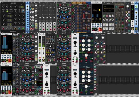Viewport: 139px width, 97px height.
Task: Click the green MASTER output jack on Garbage In
Action: (x=85, y=6)
